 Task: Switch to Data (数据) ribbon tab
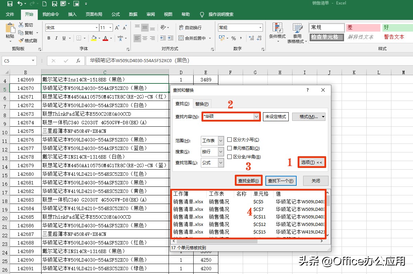(x=133, y=14)
